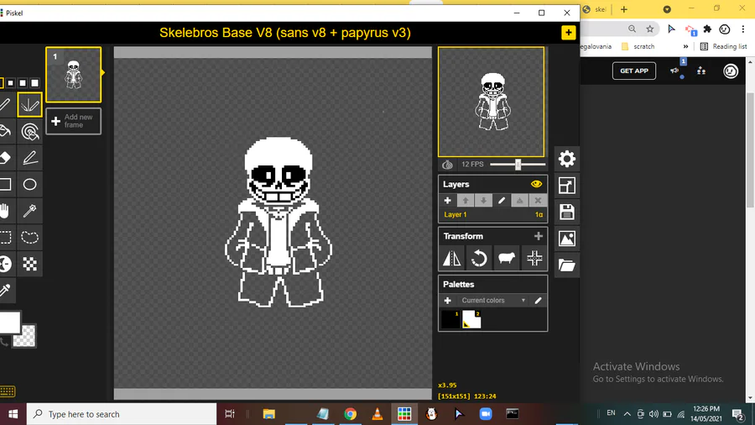Select the third pen size option
This screenshot has width=755, height=425.
click(x=23, y=83)
